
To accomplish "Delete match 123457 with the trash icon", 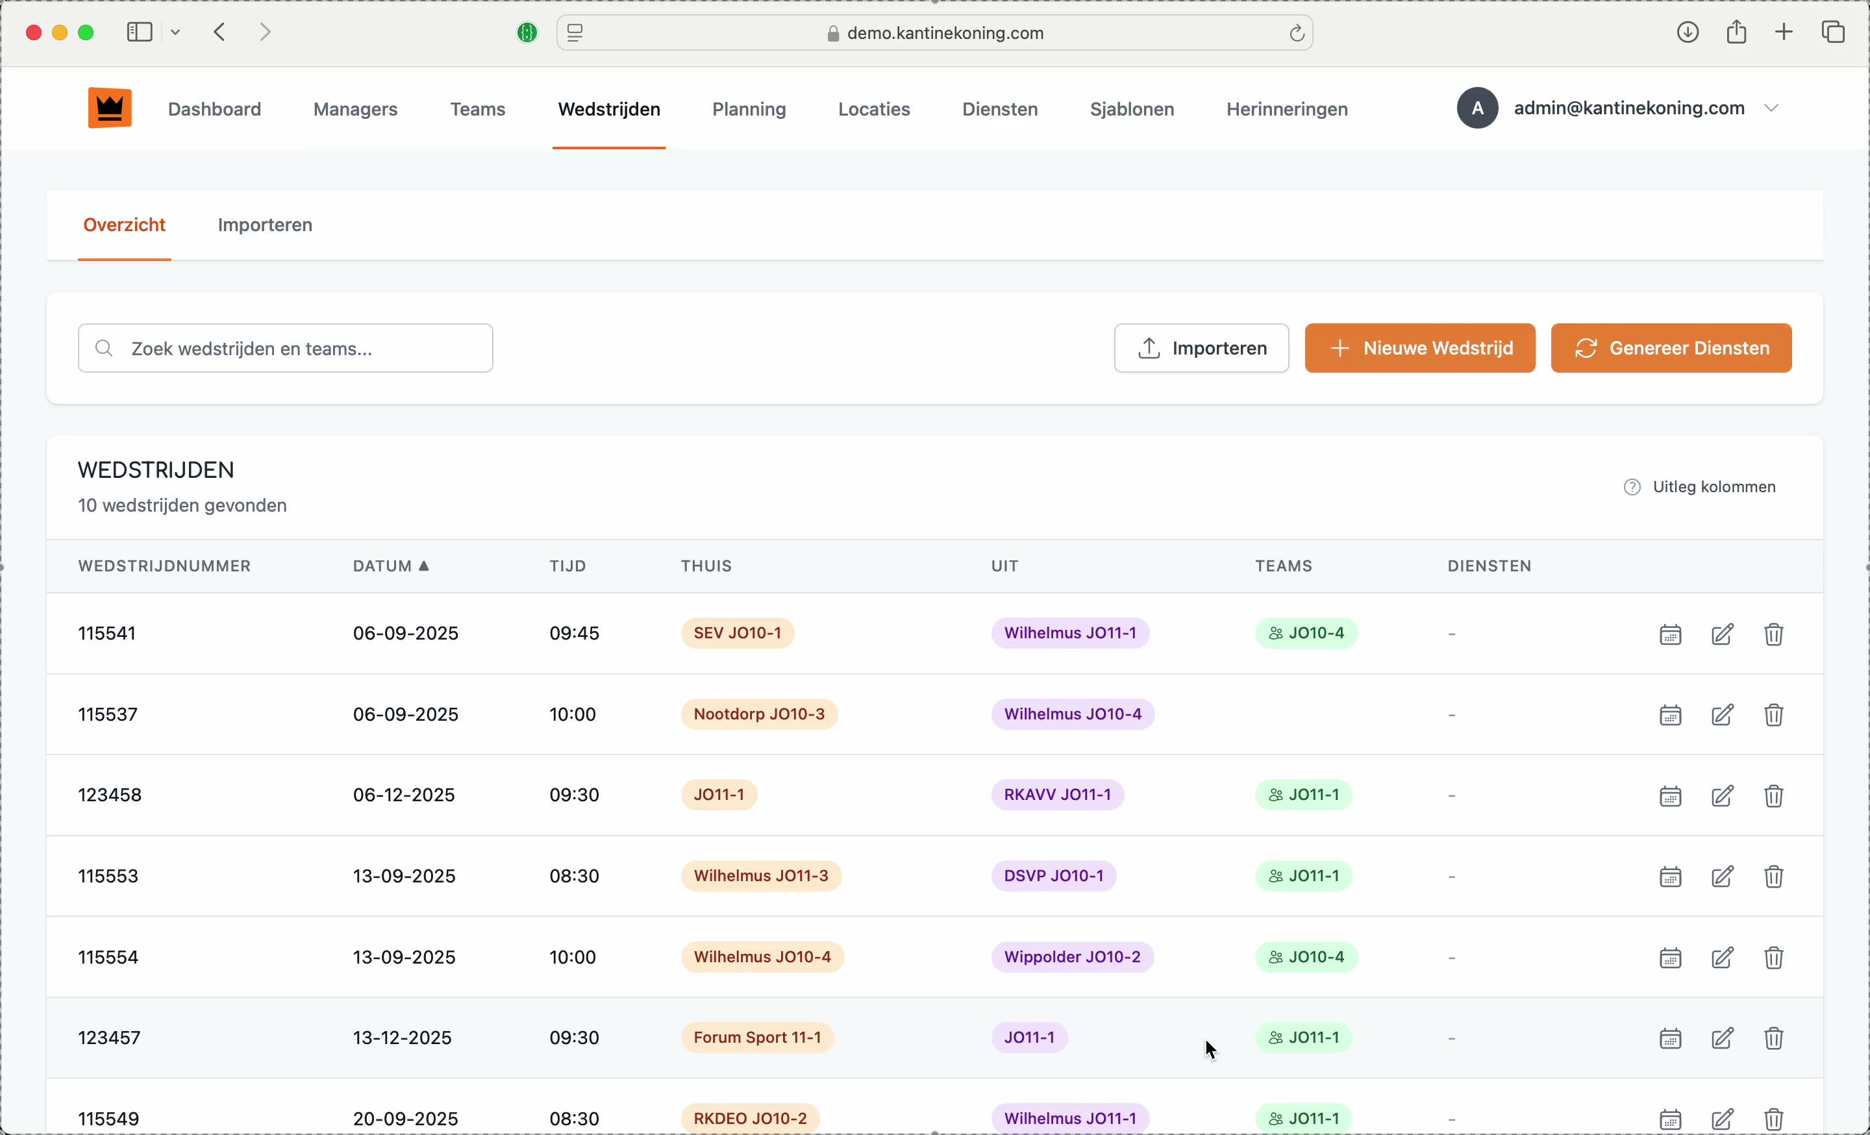I will [x=1774, y=1039].
